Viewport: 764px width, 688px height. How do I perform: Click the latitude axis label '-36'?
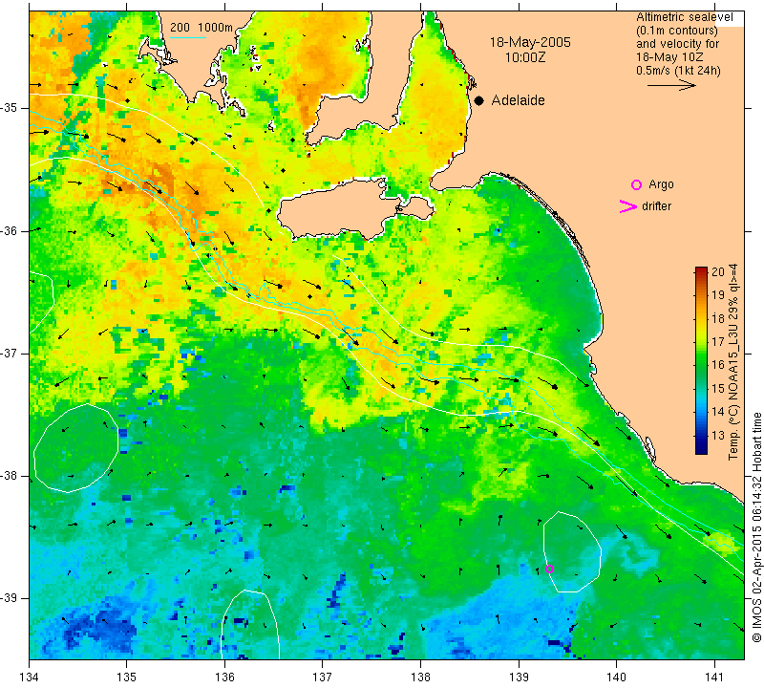click(9, 230)
